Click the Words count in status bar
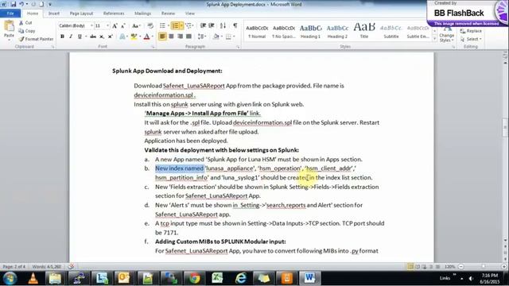This screenshot has width=509, height=286. pos(47,267)
